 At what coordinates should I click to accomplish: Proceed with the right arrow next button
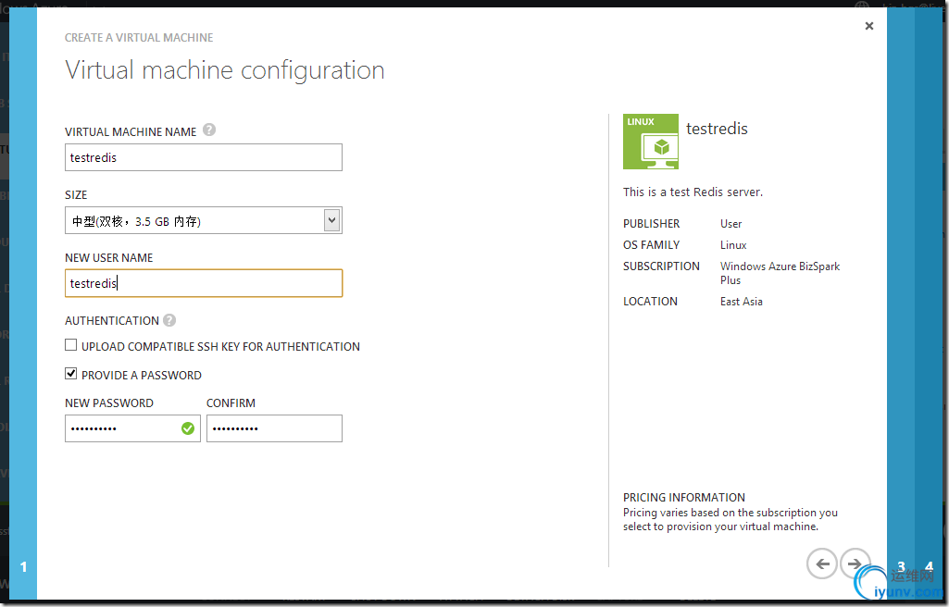click(855, 564)
